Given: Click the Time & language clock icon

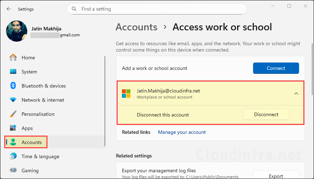Looking at the screenshot, I should point(13,156).
